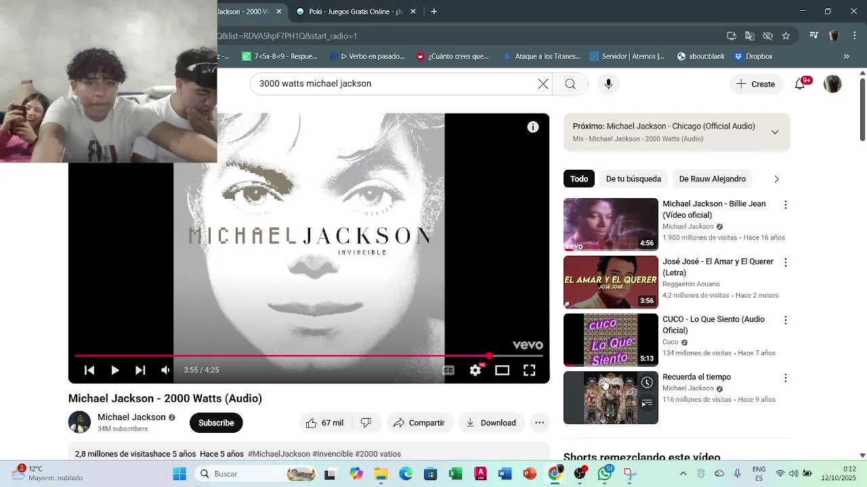The height and width of the screenshot is (487, 867).
Task: Subscribe to the Michael Jackson channel
Action: pos(216,423)
